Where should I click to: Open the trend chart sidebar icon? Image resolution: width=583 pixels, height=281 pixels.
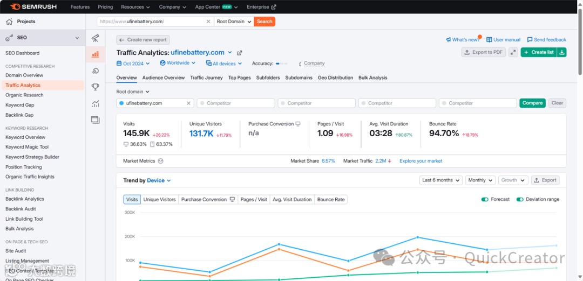95,104
